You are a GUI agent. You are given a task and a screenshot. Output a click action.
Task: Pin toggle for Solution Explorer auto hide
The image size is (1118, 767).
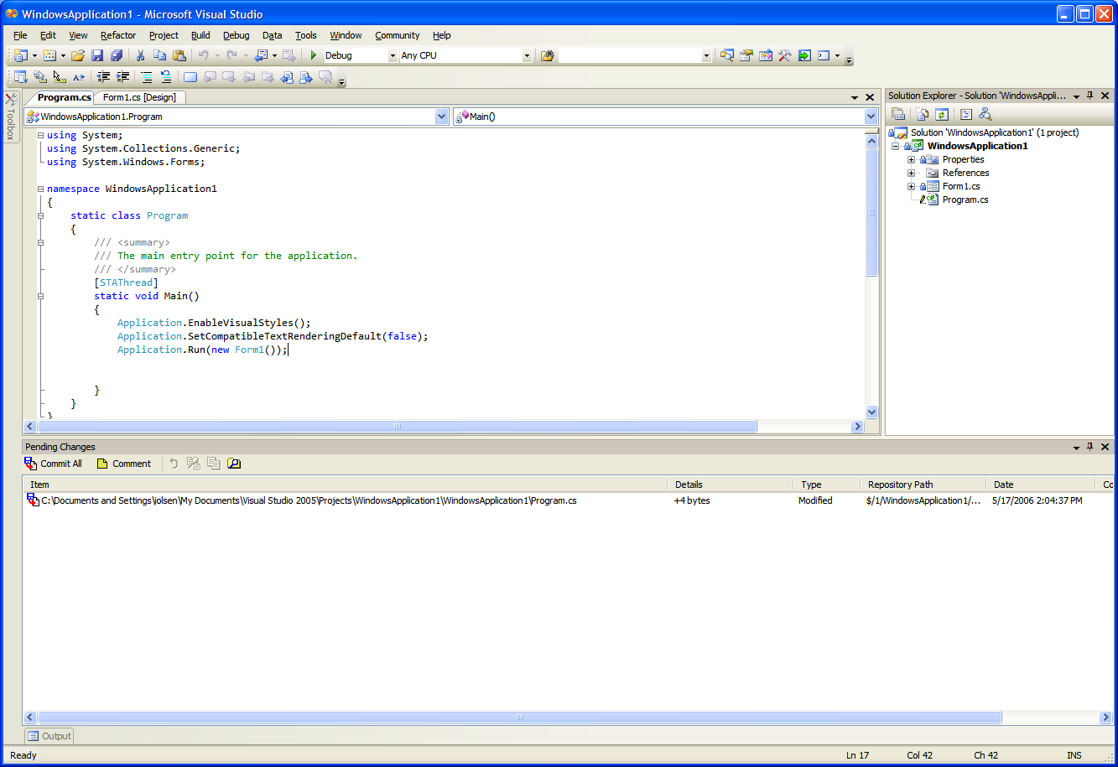coord(1090,96)
